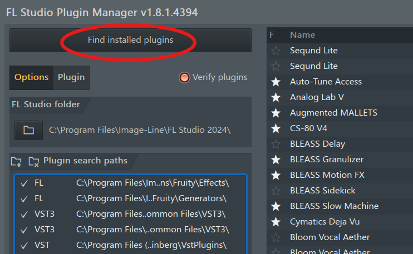Viewport: 413px width, 254px height.
Task: Favorite the upper Bloom Vocal Aether star
Action: 276,237
